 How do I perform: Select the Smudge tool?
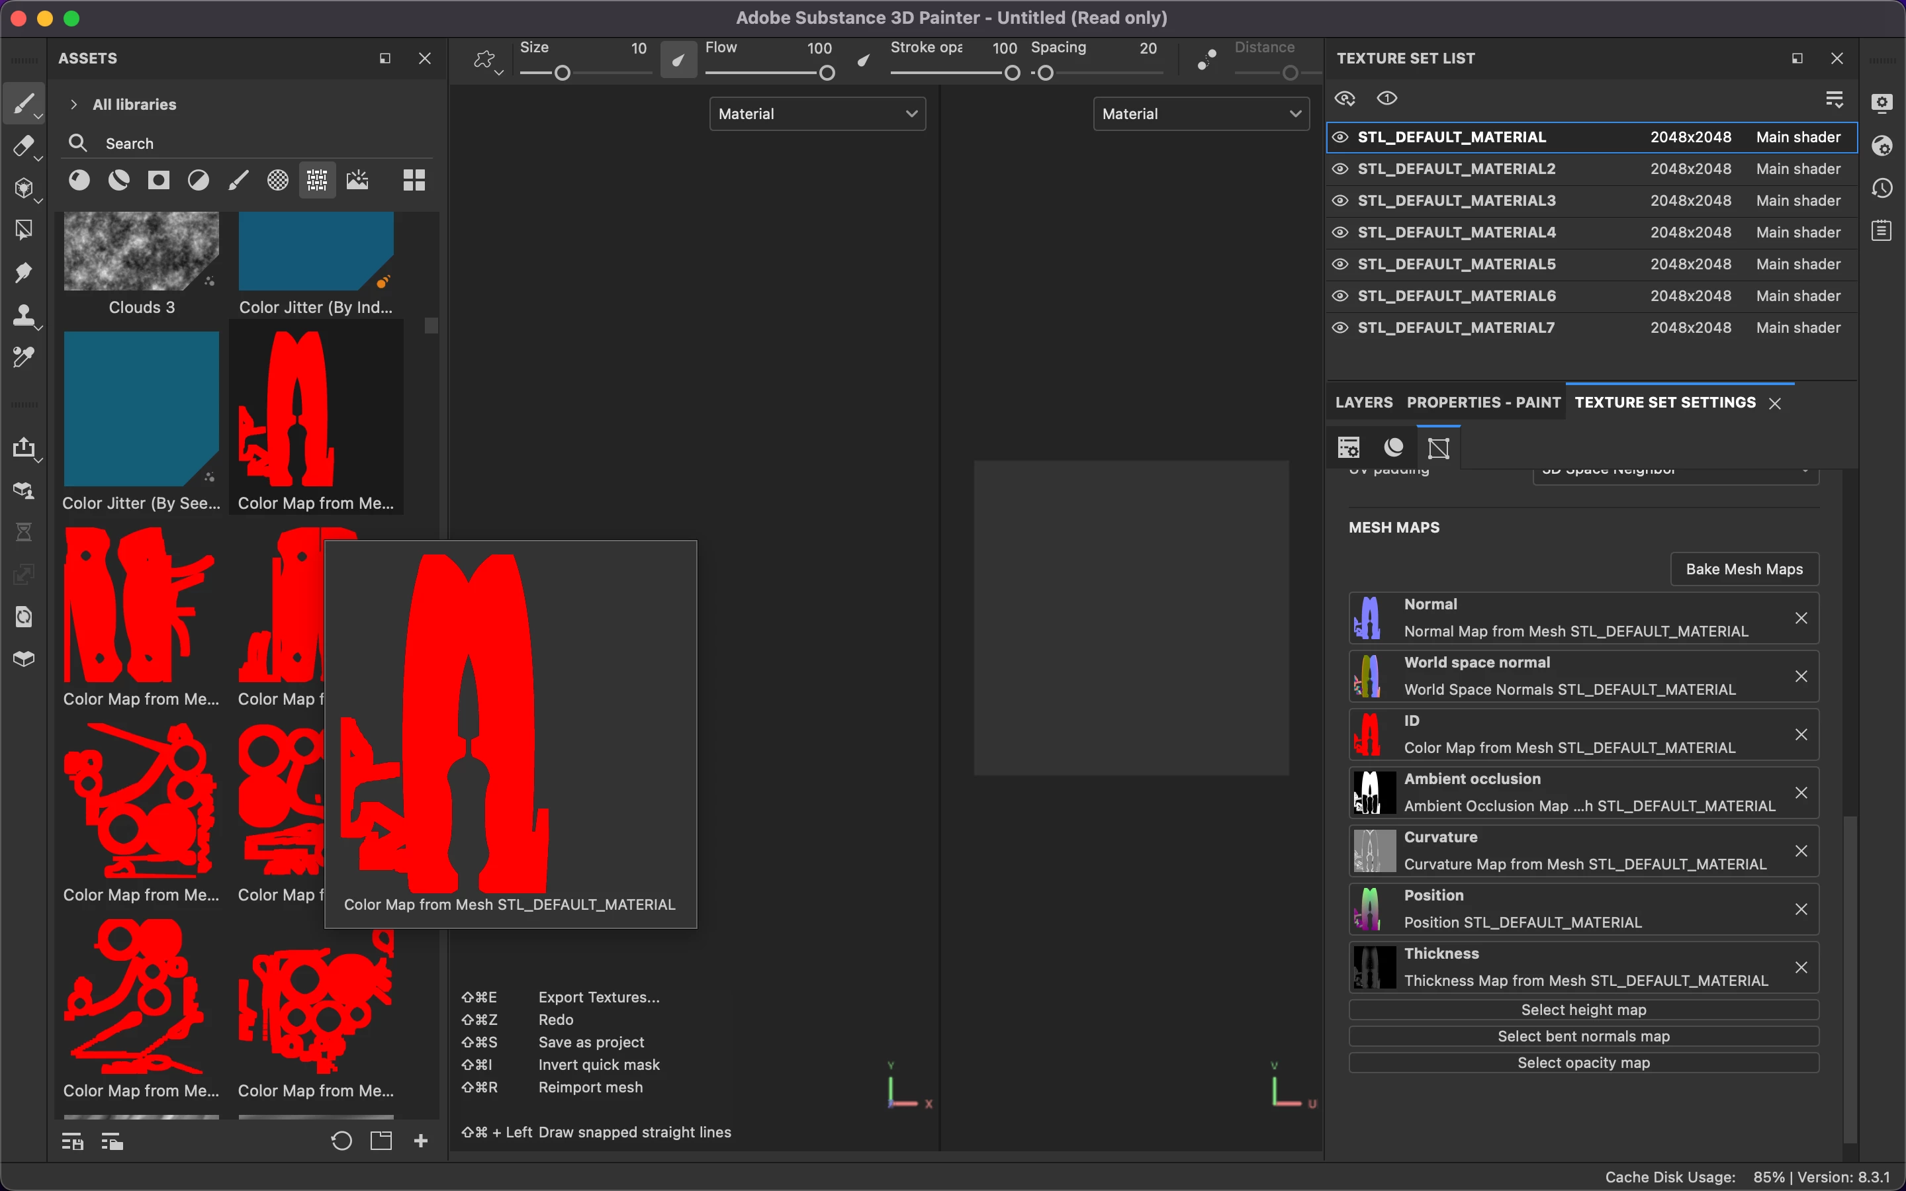23,273
